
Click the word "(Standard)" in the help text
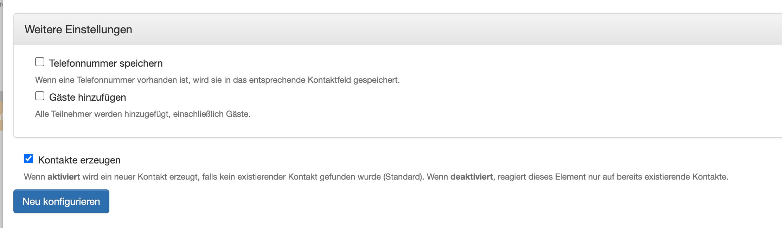[x=403, y=177]
